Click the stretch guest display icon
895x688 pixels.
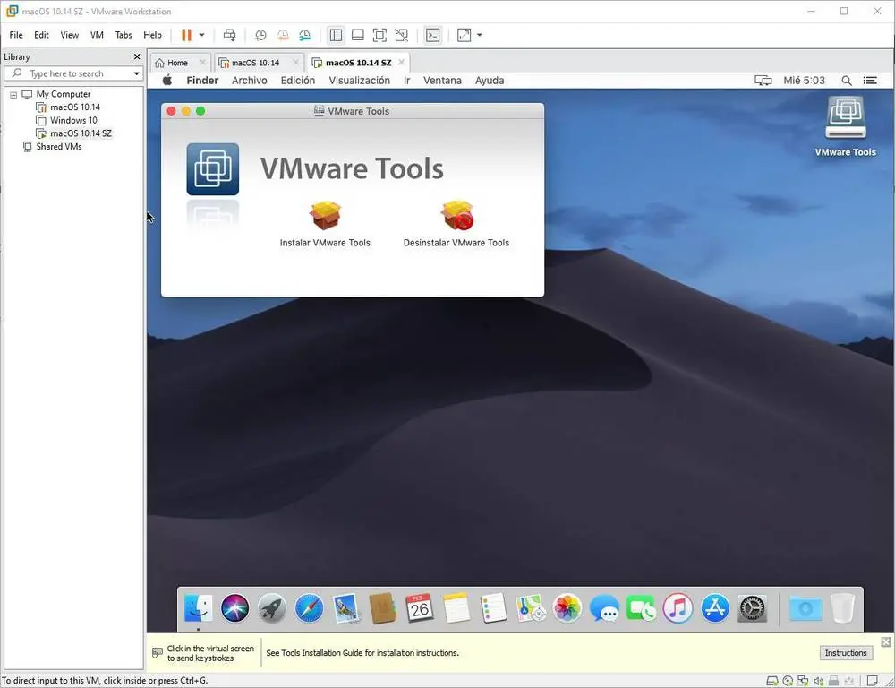(x=464, y=35)
